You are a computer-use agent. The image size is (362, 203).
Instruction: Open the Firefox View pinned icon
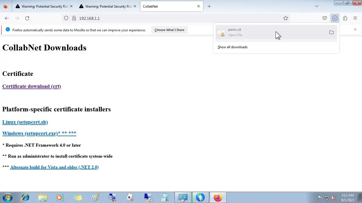[x=5, y=6]
